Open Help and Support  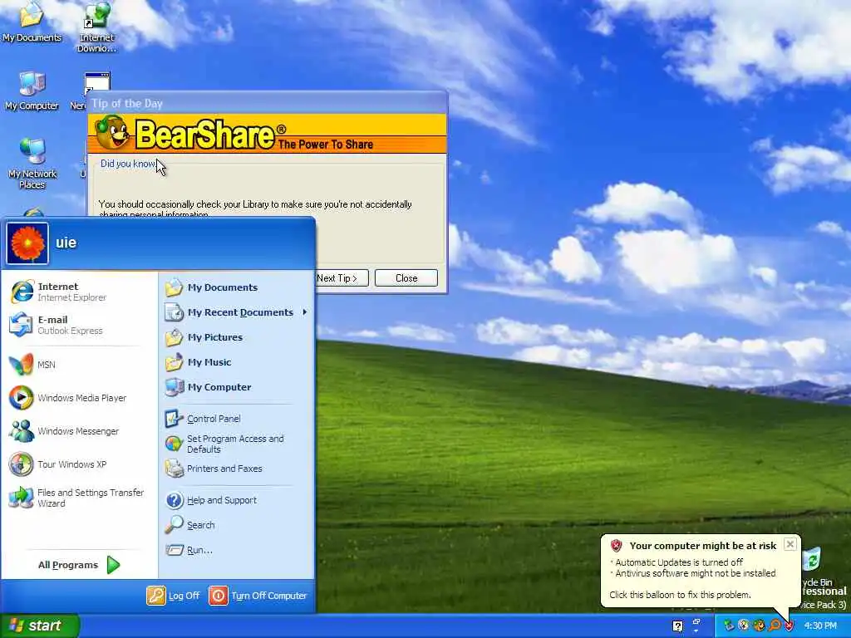pyautogui.click(x=236, y=500)
